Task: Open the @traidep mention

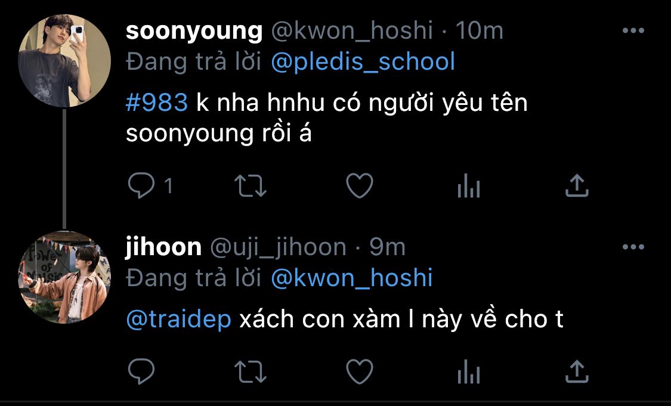Action: (179, 320)
